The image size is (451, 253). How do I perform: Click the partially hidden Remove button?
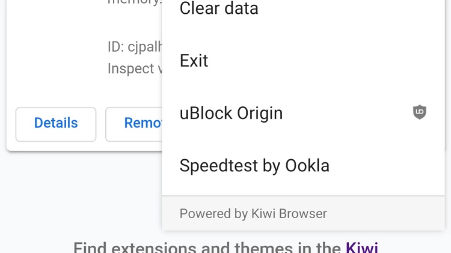tap(134, 124)
